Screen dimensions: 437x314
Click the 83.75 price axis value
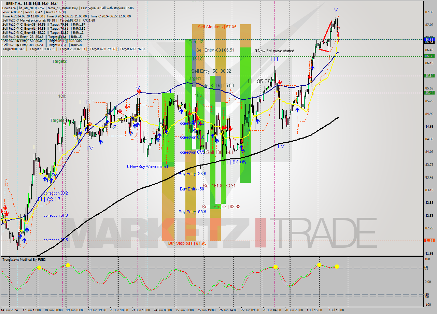pyautogui.click(x=429, y=165)
